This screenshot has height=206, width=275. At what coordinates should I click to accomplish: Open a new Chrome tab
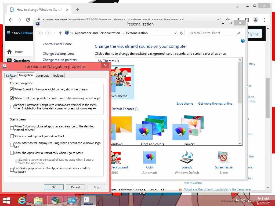(77, 10)
